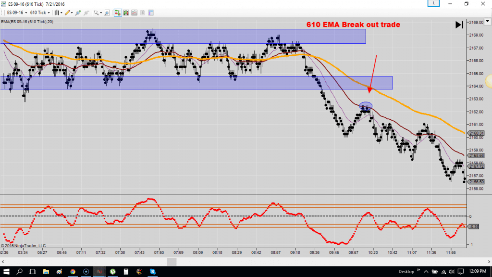Screen dimensions: 492x277
Task: Click the greyed-out Strategies dollar icon
Action: tap(142, 13)
